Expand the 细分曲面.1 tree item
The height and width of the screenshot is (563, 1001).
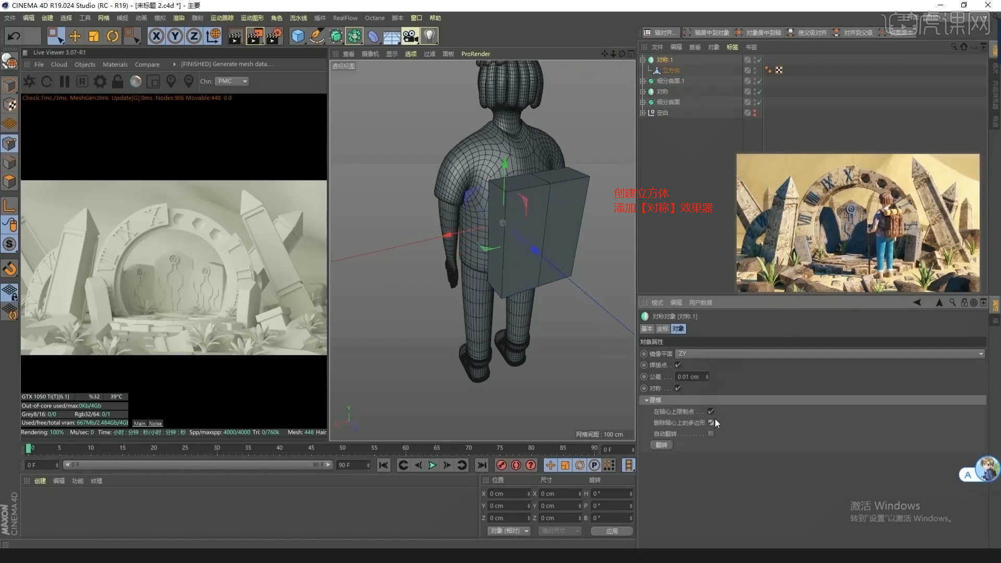tap(643, 81)
